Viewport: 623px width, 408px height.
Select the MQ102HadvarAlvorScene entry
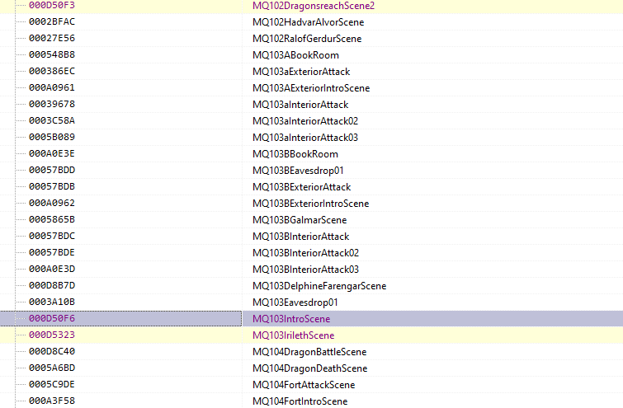(x=309, y=22)
